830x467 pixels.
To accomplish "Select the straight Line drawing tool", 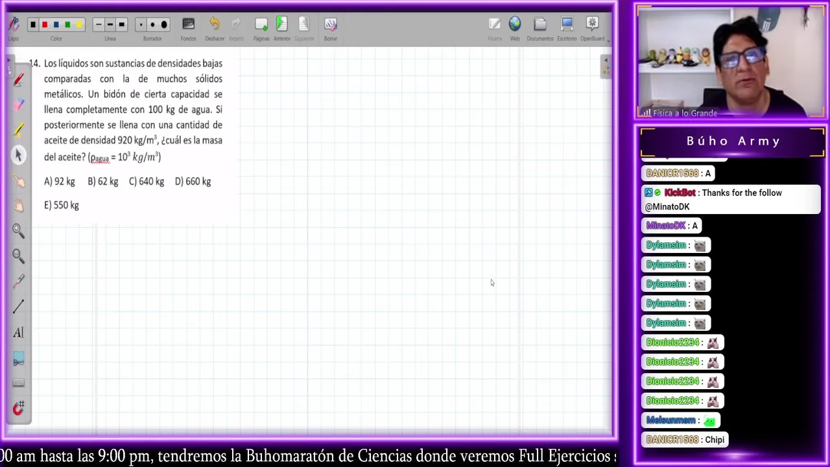I will click(x=18, y=306).
